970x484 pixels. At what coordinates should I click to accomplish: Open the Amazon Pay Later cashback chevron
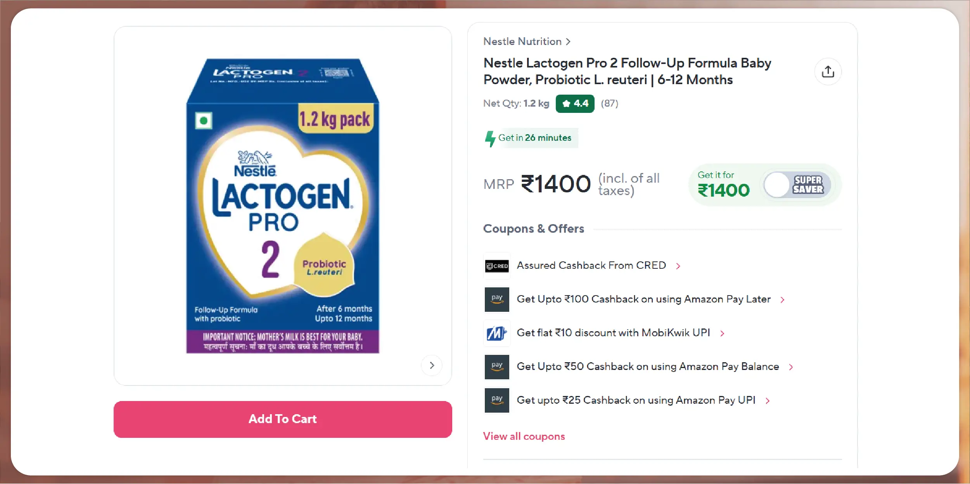[782, 300]
